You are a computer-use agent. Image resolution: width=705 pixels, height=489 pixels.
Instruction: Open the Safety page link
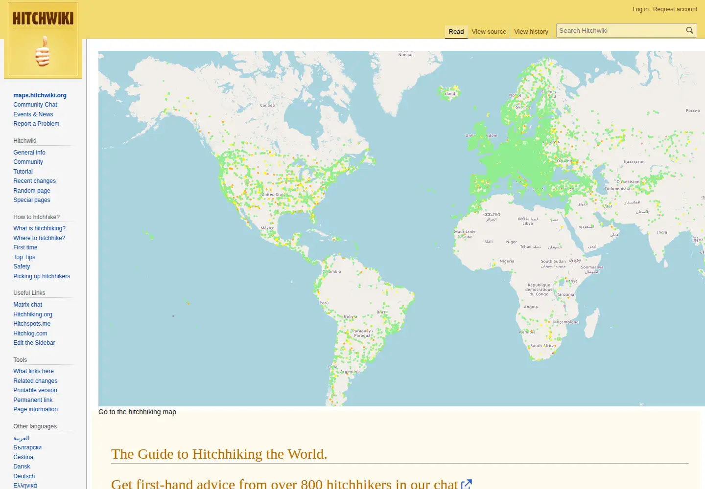[22, 267]
